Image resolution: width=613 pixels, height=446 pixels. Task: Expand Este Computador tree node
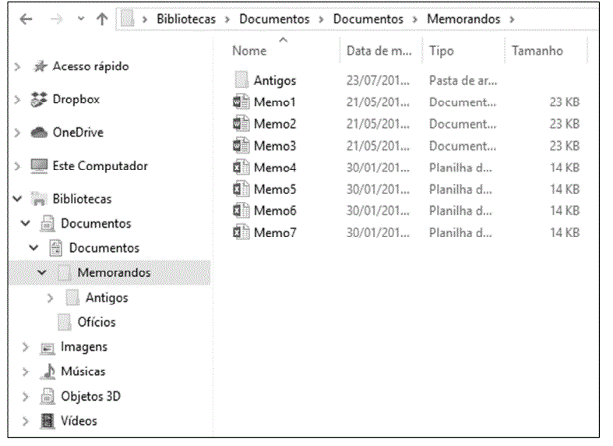[x=17, y=167]
